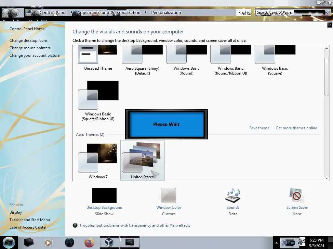This screenshot has height=249, width=333.
Task: Select Windows Basic (Round/Ribbon UI) theme
Action: [x=231, y=60]
